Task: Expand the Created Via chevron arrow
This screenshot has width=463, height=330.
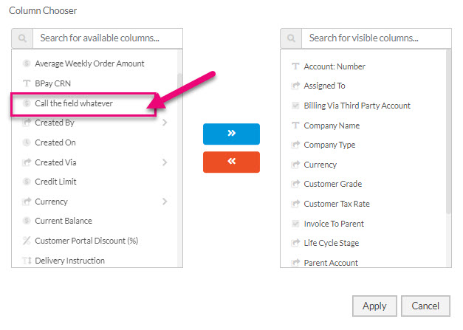Action: pos(165,162)
